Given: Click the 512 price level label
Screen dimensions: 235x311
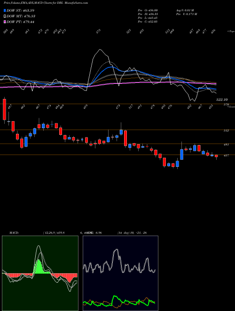Looking at the screenshot, I should tap(226, 131).
